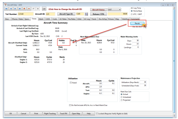Open the Trend tab
178x119 pixels.
[x=94, y=19]
